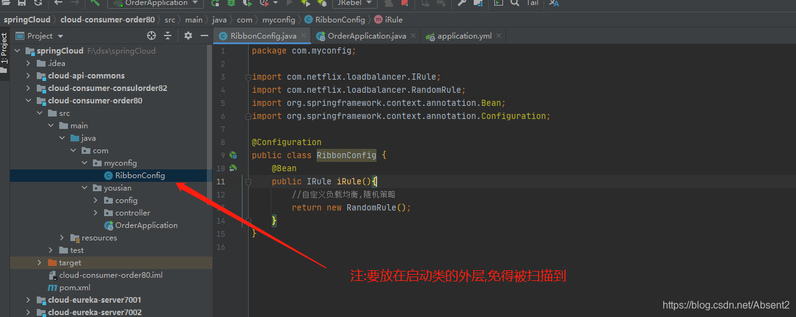Click the @Configuration annotation in code
The image size is (796, 317).
(x=287, y=142)
